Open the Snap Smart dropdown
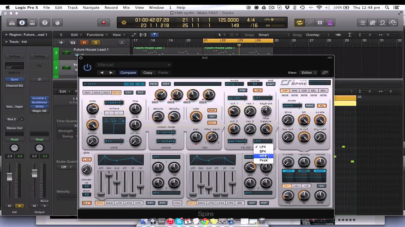The width and height of the screenshot is (405, 227). pos(273,35)
